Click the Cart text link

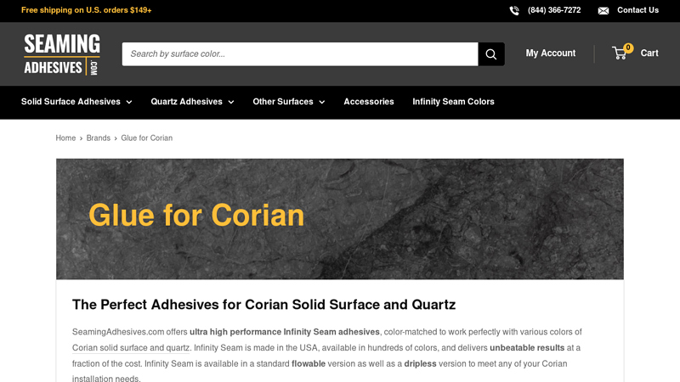coord(649,53)
